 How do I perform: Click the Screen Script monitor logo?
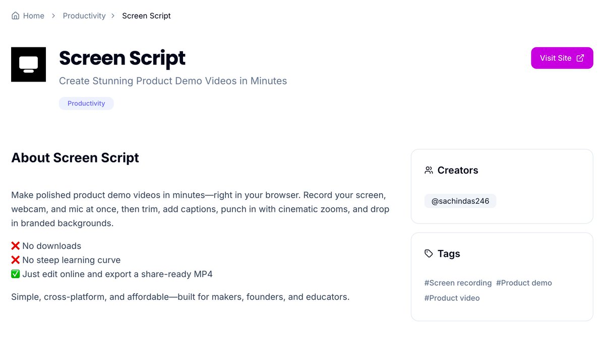coord(28,64)
